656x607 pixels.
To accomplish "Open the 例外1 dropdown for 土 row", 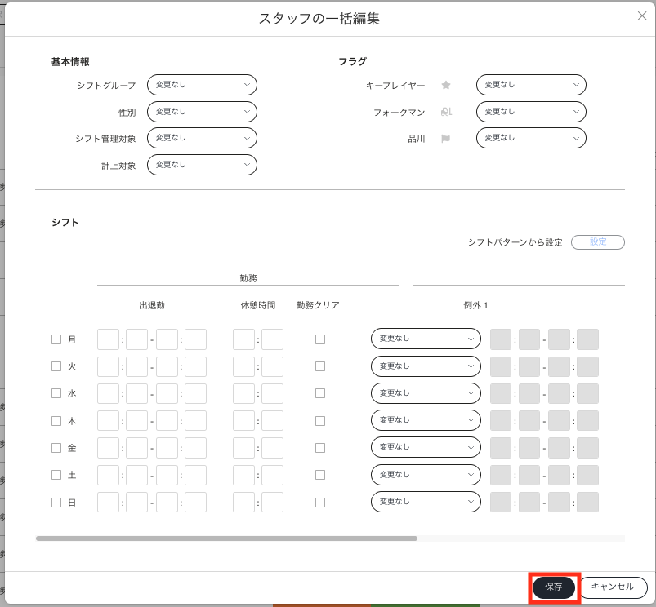I will click(x=426, y=475).
